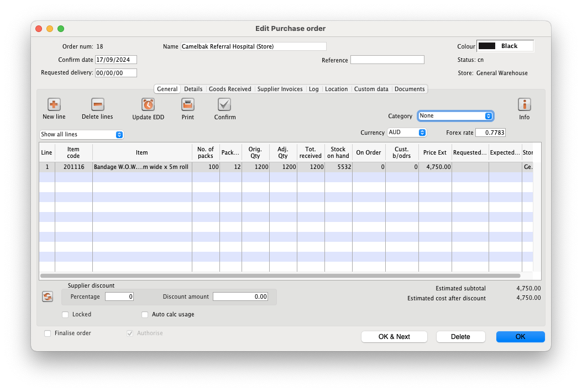This screenshot has width=582, height=392.
Task: Switch to the Supplier Invoices tab
Action: coord(280,89)
